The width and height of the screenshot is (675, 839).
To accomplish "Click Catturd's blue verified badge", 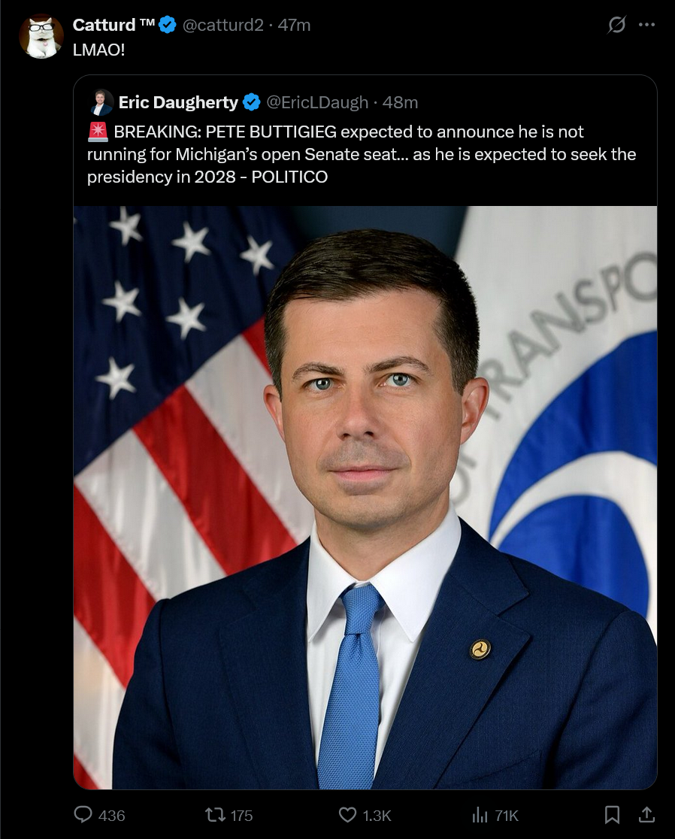I will [x=168, y=25].
